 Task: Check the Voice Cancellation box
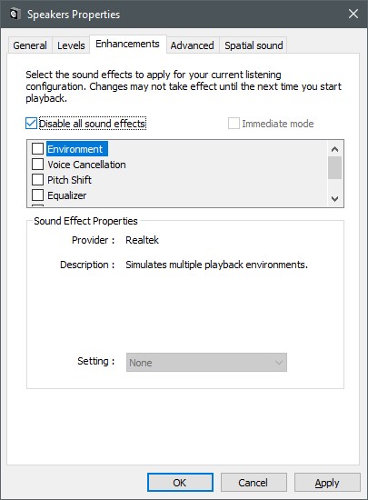coord(37,165)
